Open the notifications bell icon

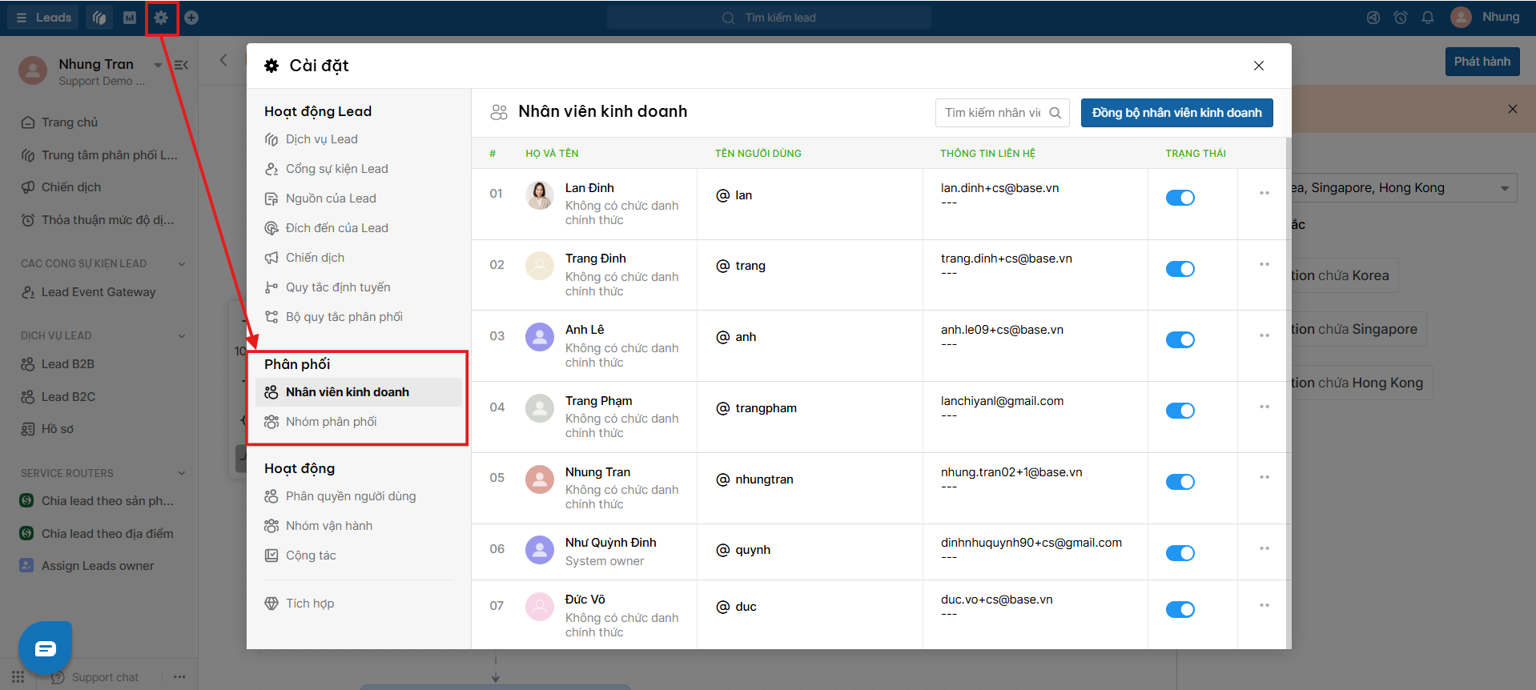point(1428,18)
